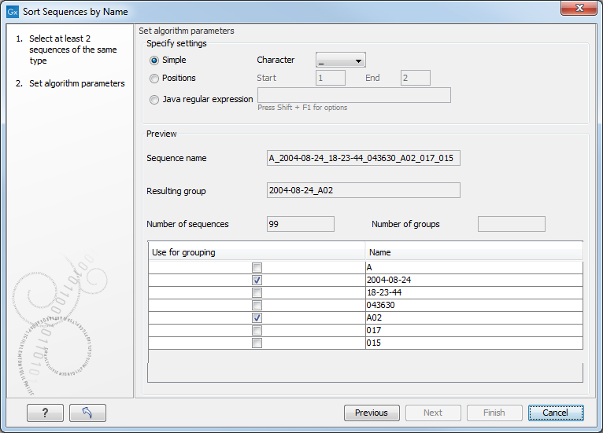Select the Simple radio button
The width and height of the screenshot is (603, 433).
click(154, 61)
